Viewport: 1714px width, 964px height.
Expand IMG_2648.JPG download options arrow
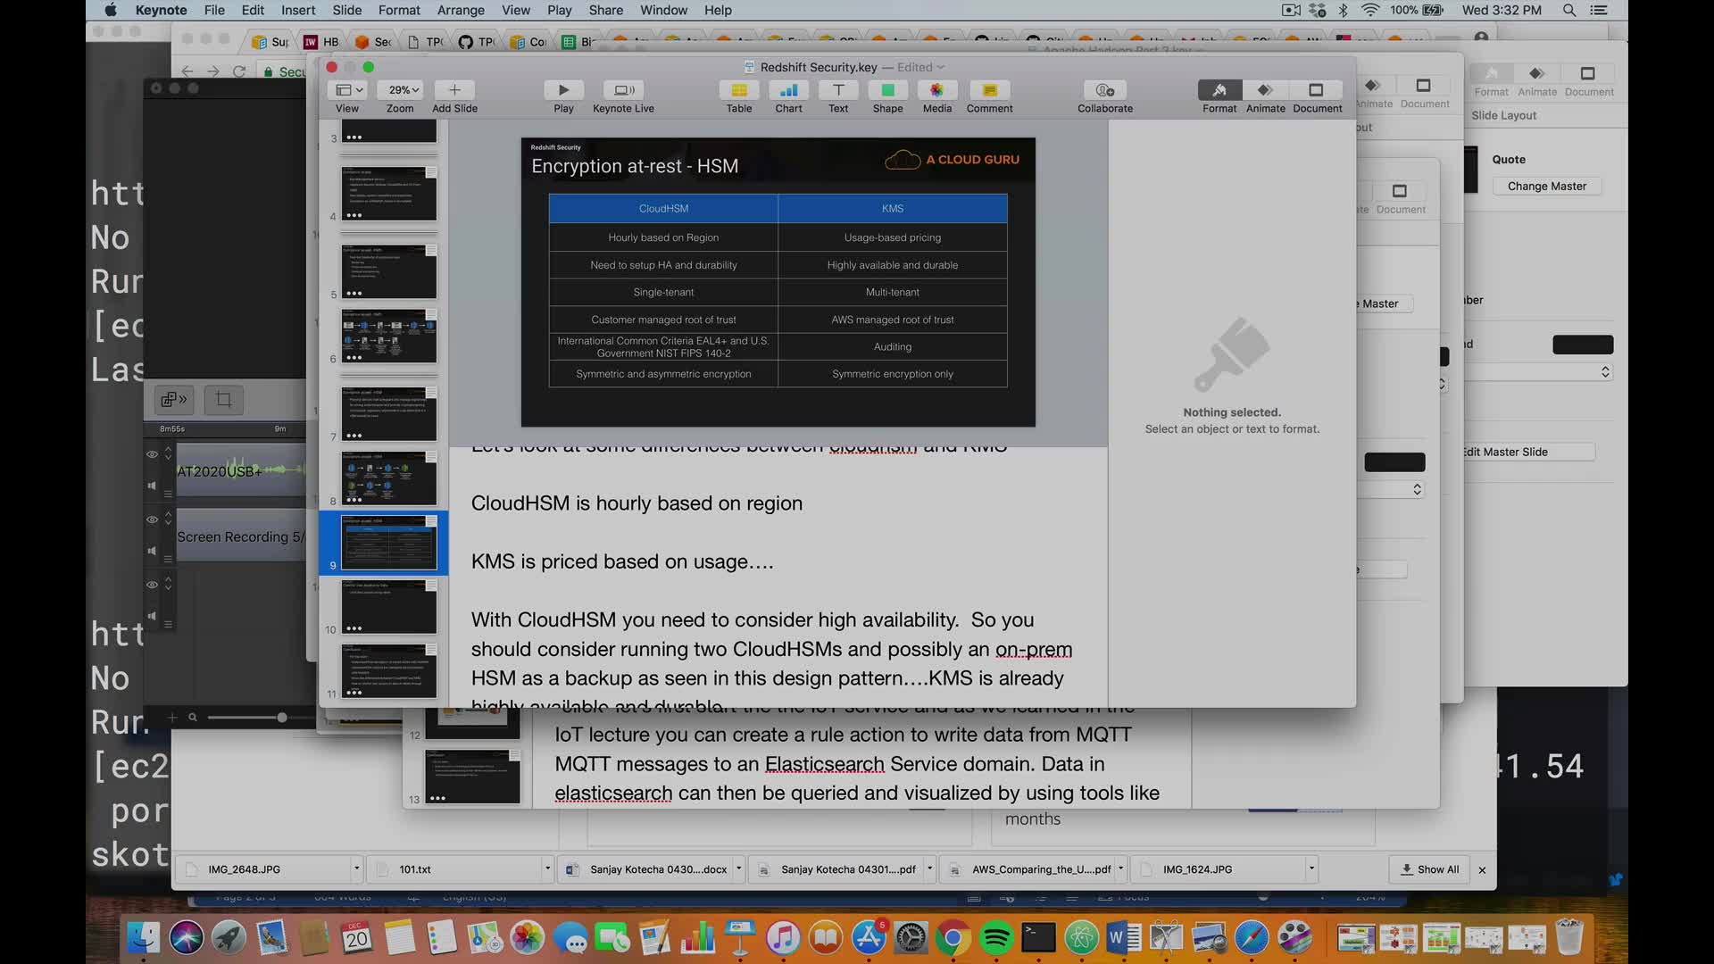(356, 868)
